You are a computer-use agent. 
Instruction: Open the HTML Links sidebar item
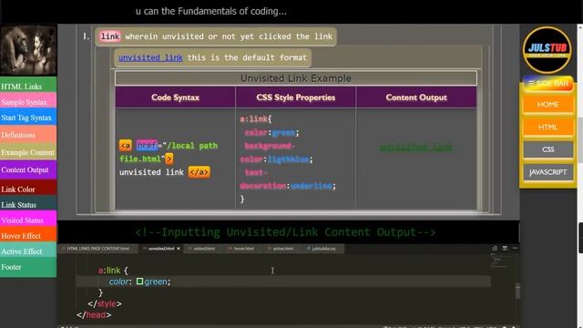coord(28,85)
